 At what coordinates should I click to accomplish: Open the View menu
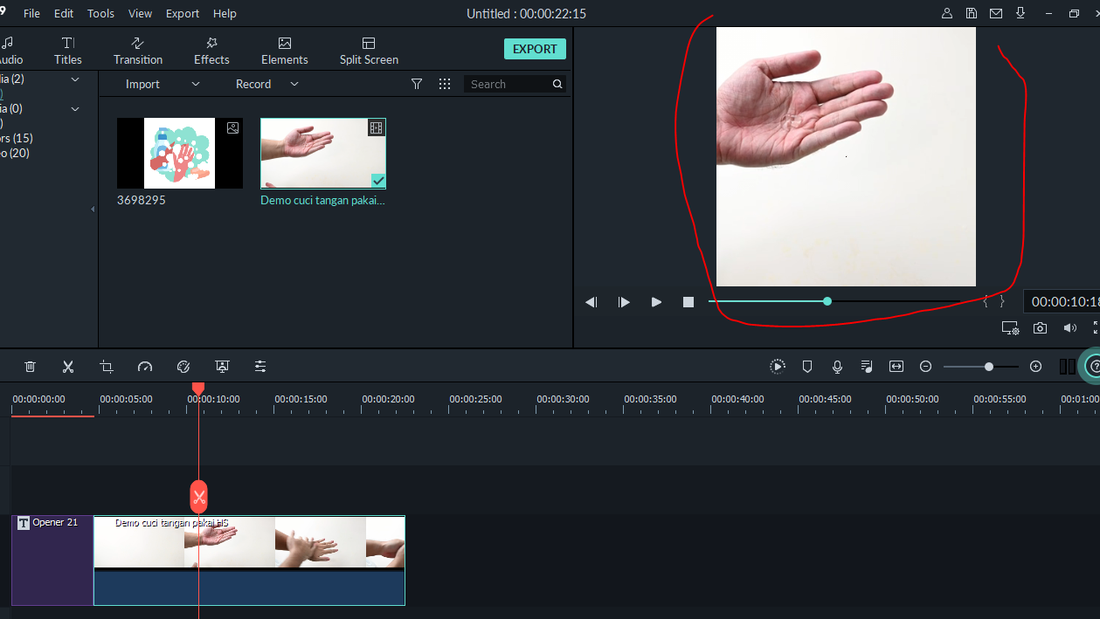point(140,13)
